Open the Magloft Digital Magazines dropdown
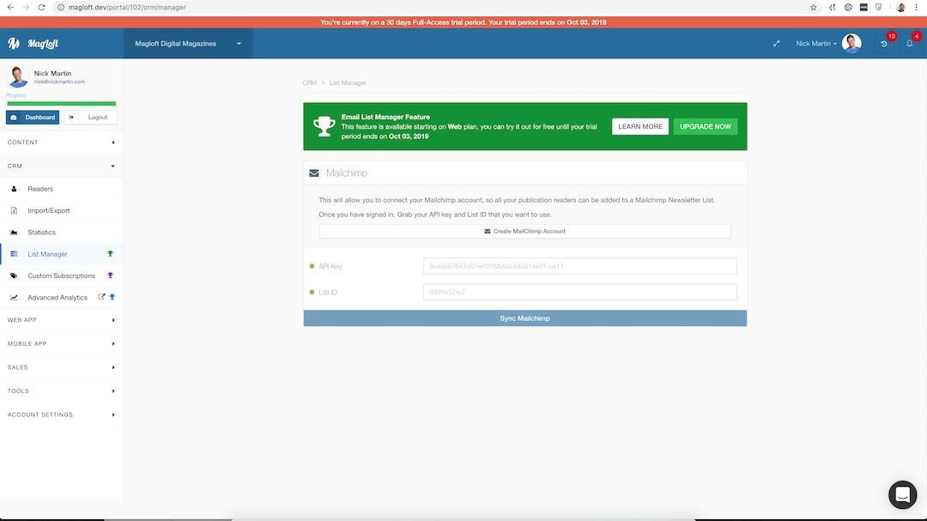The width and height of the screenshot is (927, 521). pos(188,43)
